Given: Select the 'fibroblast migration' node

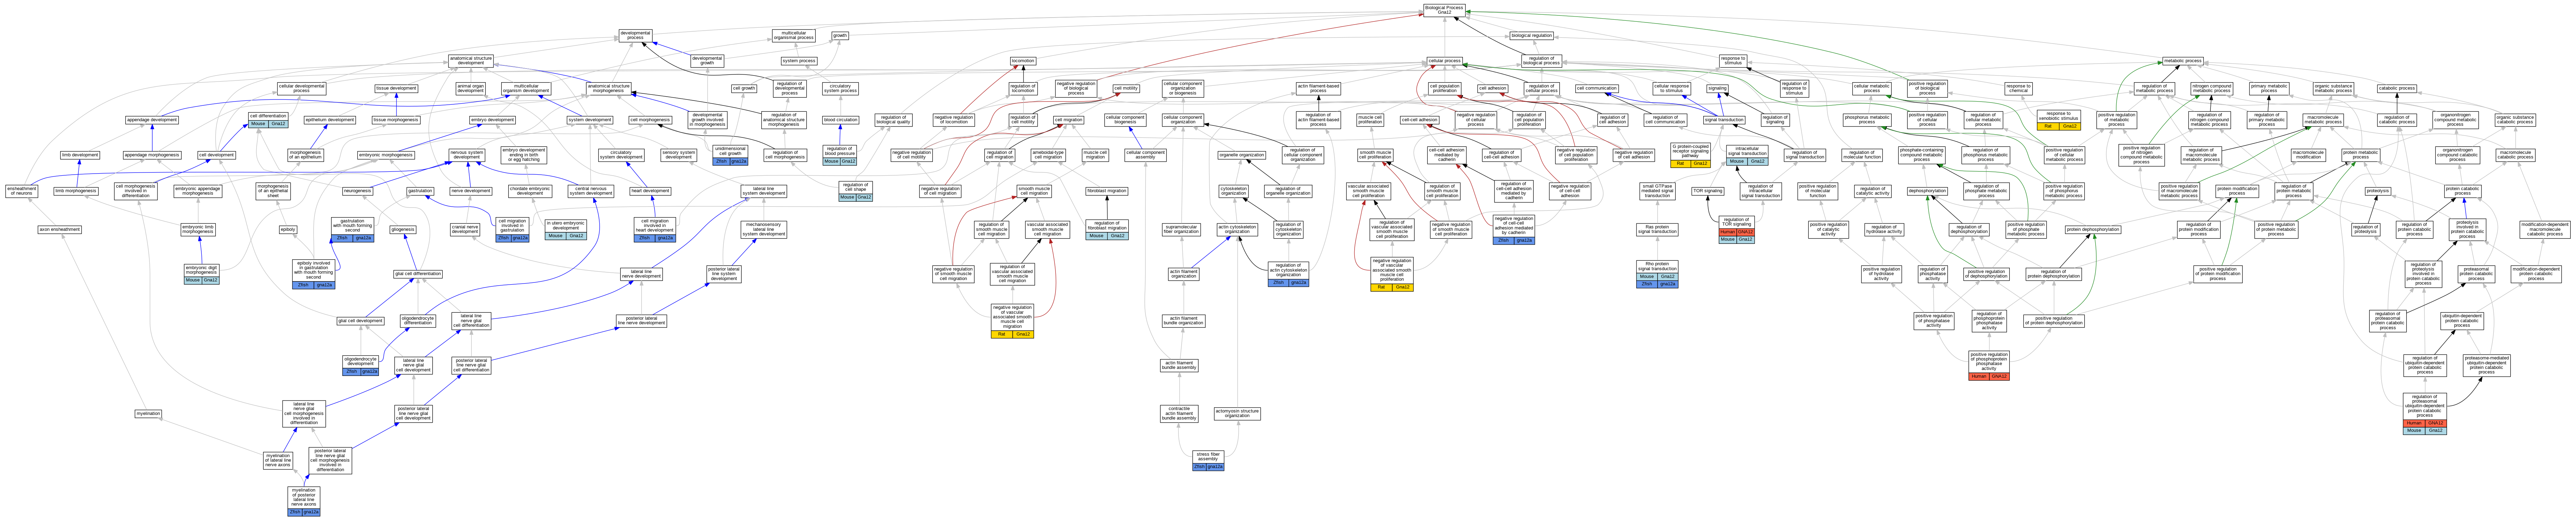Looking at the screenshot, I should [1106, 191].
